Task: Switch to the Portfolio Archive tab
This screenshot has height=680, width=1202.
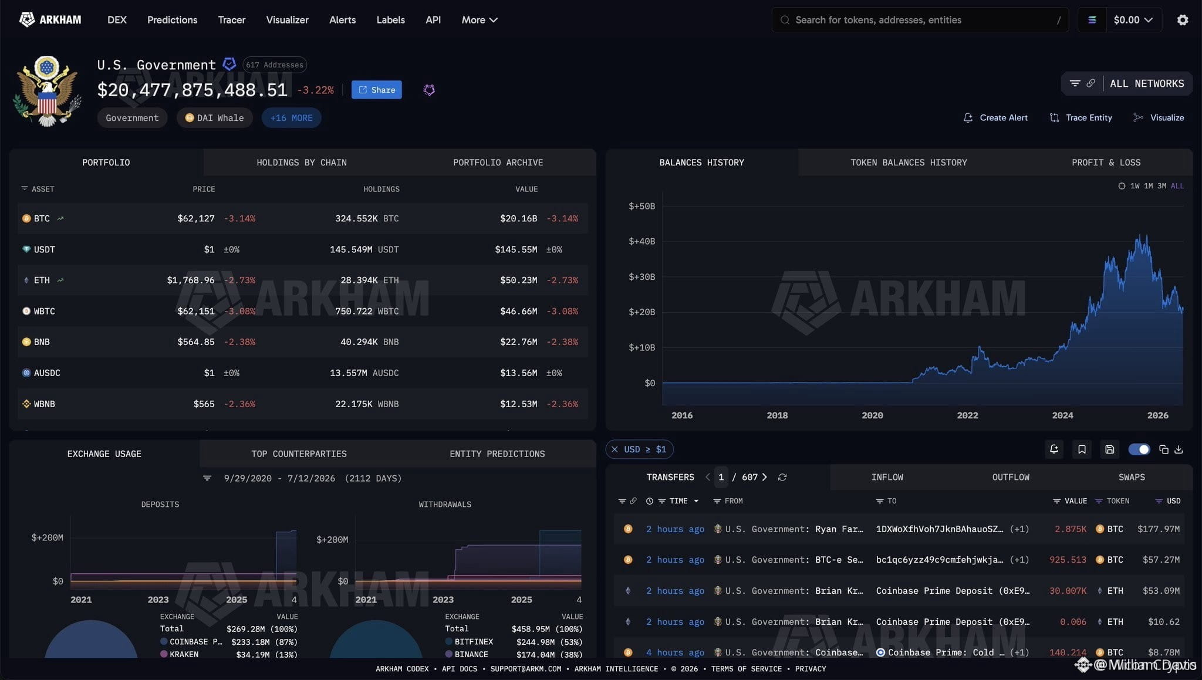Action: pyautogui.click(x=498, y=163)
